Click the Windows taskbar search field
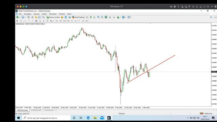 (46, 118)
